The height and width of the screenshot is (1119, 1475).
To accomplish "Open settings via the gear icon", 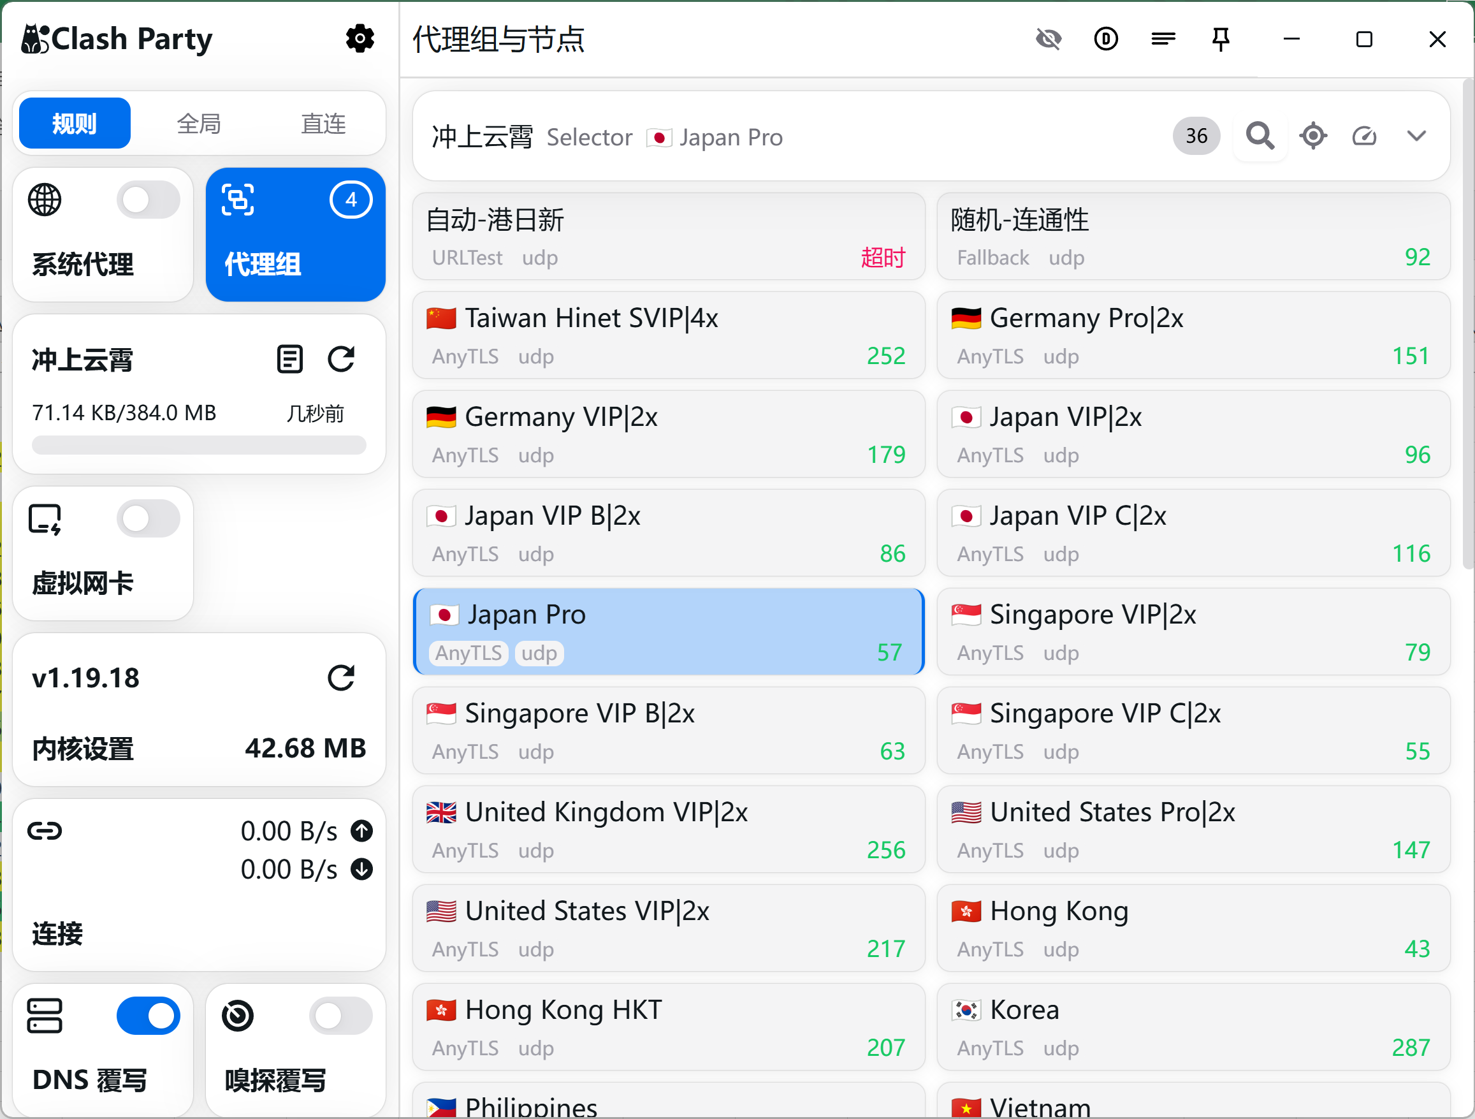I will pos(360,39).
